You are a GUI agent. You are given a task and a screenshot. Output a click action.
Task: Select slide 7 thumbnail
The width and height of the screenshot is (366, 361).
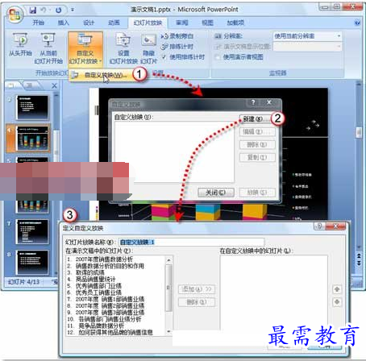(x=32, y=231)
